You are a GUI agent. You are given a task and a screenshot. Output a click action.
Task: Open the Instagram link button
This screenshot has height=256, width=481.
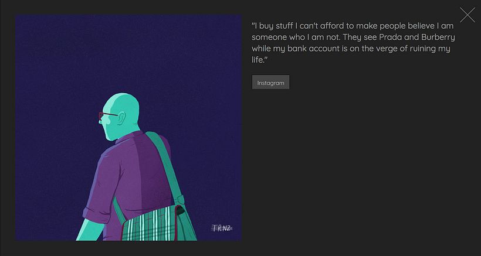pyautogui.click(x=270, y=82)
